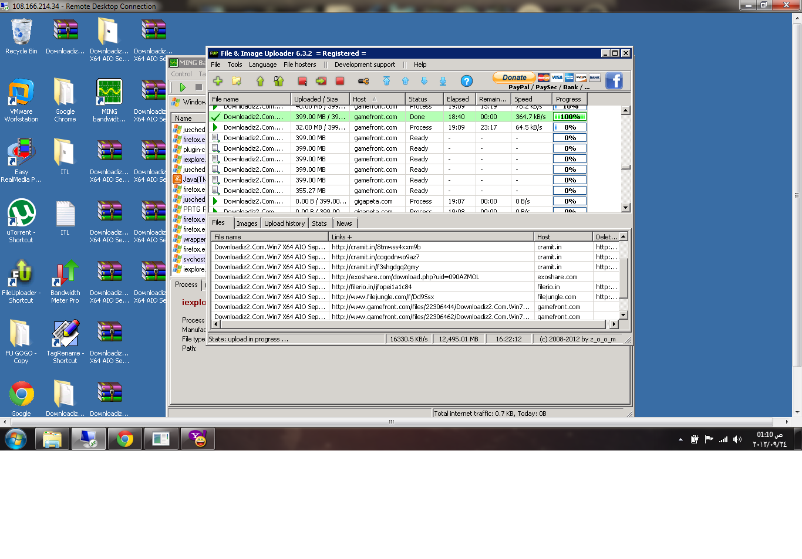Open Easy RealMedia Producer desktop icon

point(21,160)
